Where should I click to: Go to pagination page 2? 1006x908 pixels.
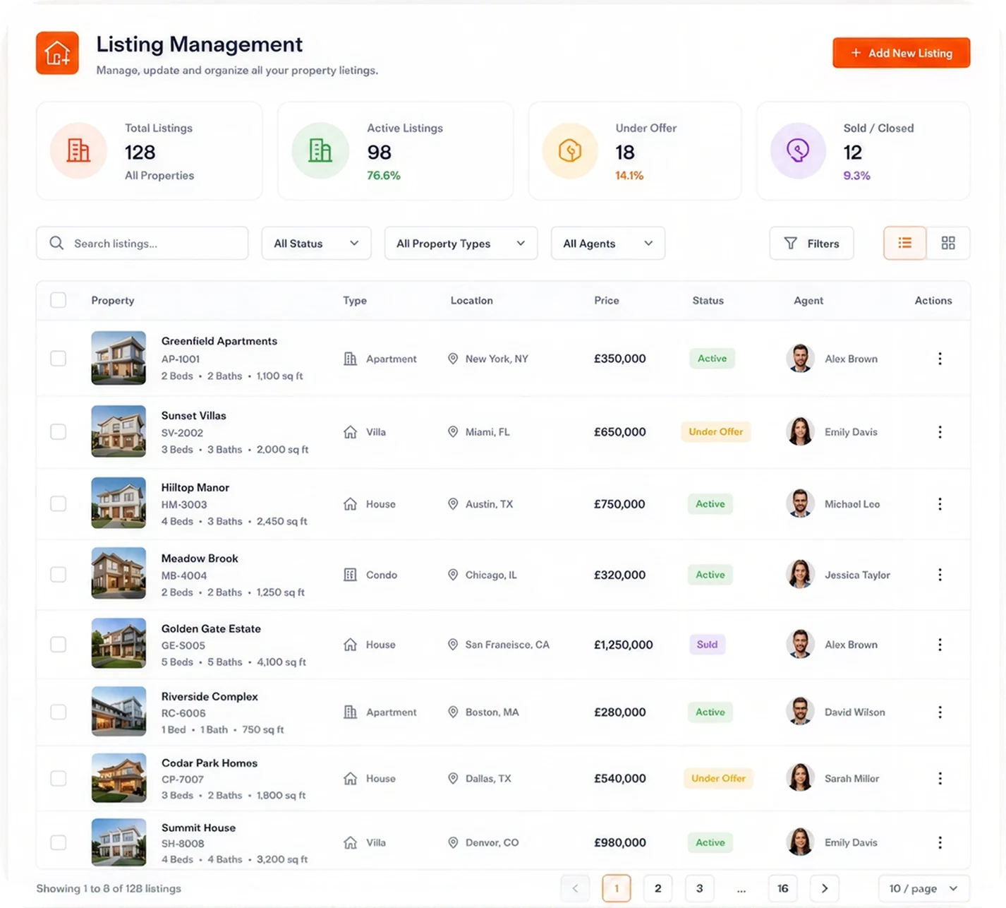657,888
